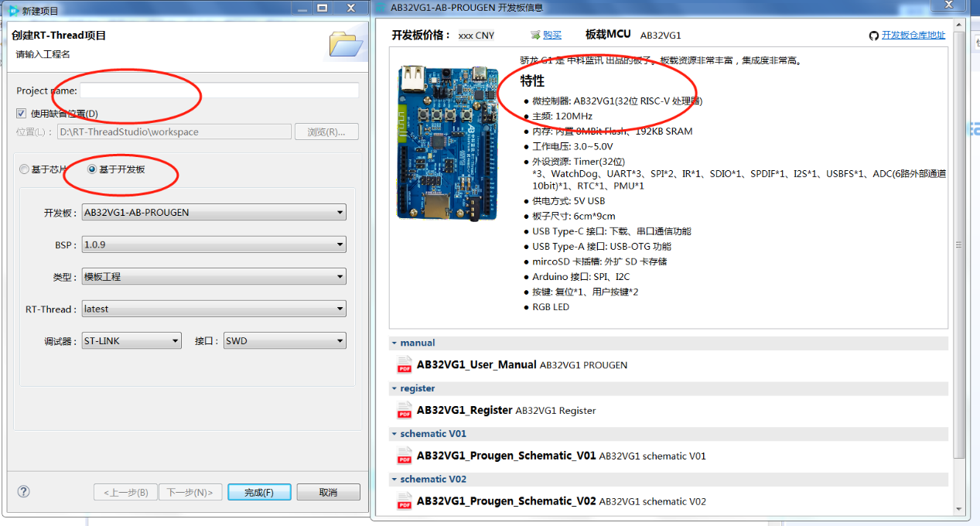The image size is (980, 526).
Task: Open the PDF icon for AB32VG1_Register
Action: 405,410
